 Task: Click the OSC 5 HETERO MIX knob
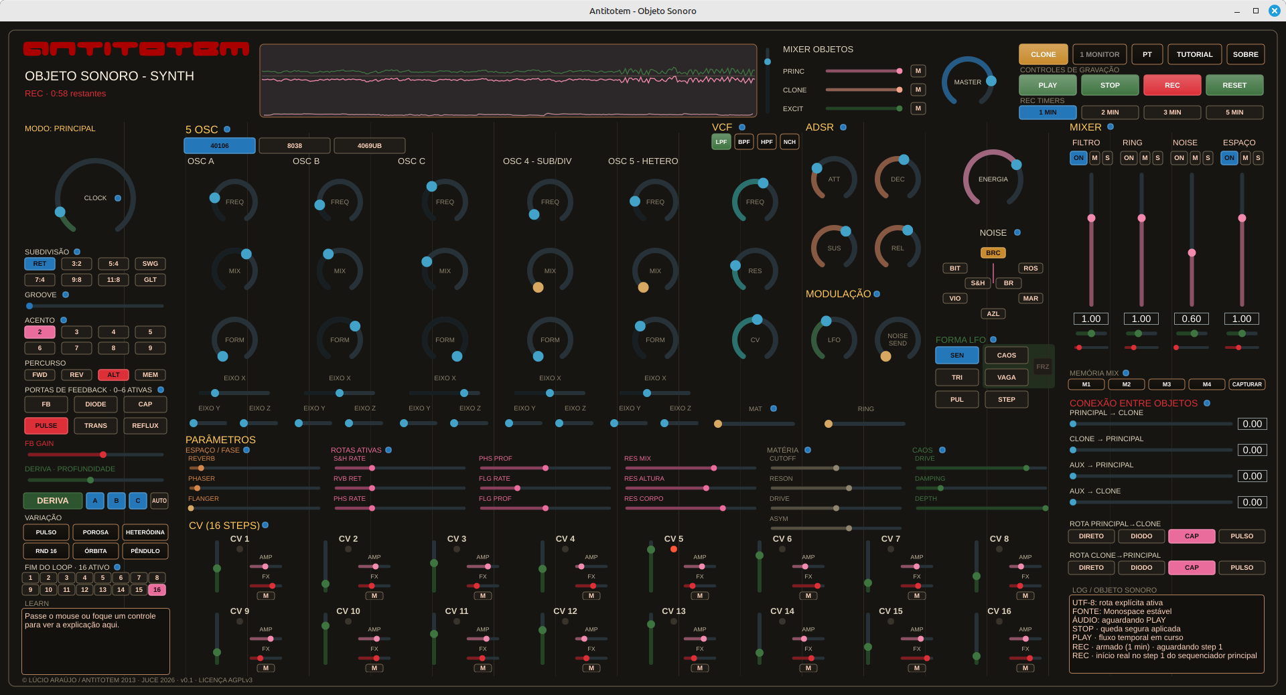point(655,271)
